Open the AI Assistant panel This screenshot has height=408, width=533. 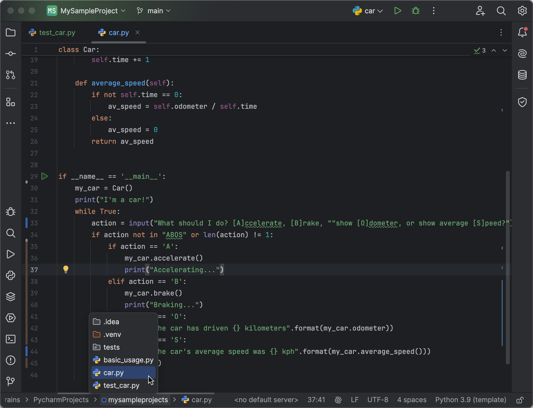click(x=522, y=53)
